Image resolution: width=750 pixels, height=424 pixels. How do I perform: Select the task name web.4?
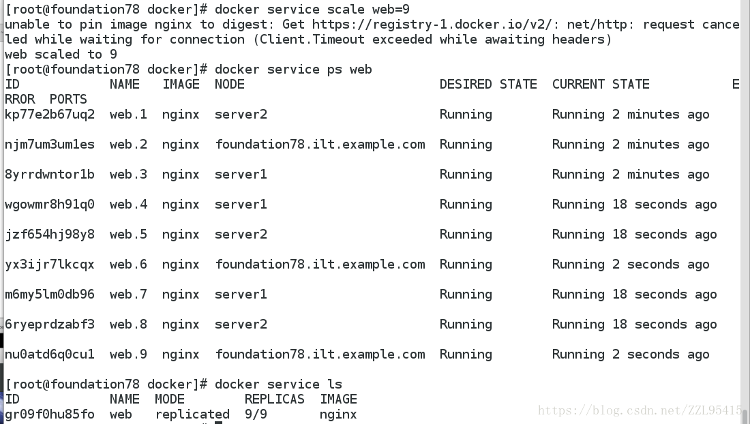pyautogui.click(x=128, y=205)
